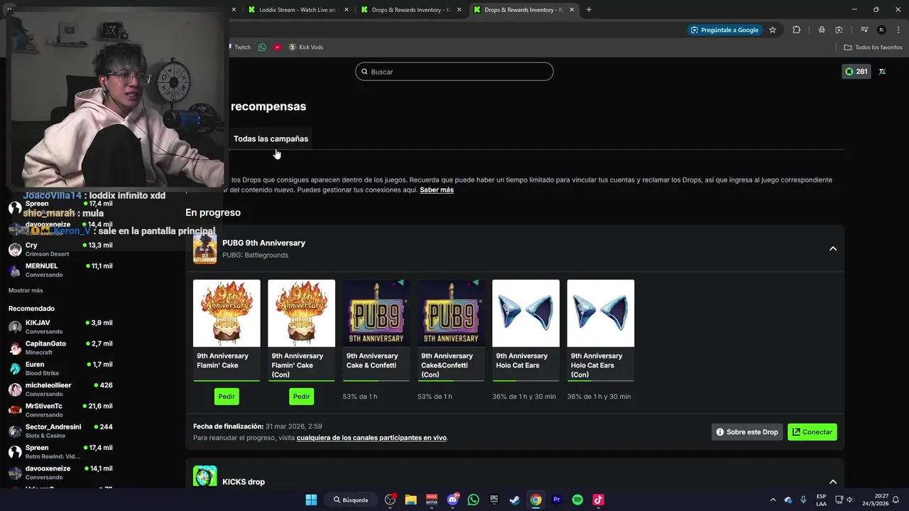The width and height of the screenshot is (909, 511).
Task: Click the KICKS drop campaign icon
Action: pyautogui.click(x=205, y=477)
